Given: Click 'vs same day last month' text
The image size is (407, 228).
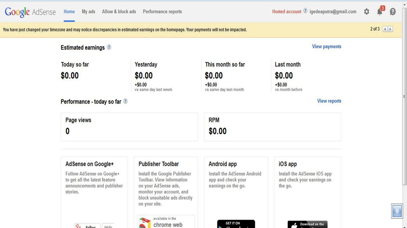Looking at the screenshot, I should click(x=224, y=90).
